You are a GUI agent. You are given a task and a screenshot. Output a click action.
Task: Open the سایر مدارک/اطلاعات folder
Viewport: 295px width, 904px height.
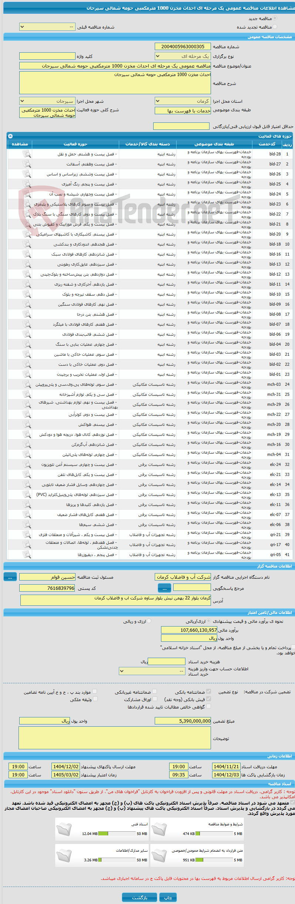click(64, 856)
